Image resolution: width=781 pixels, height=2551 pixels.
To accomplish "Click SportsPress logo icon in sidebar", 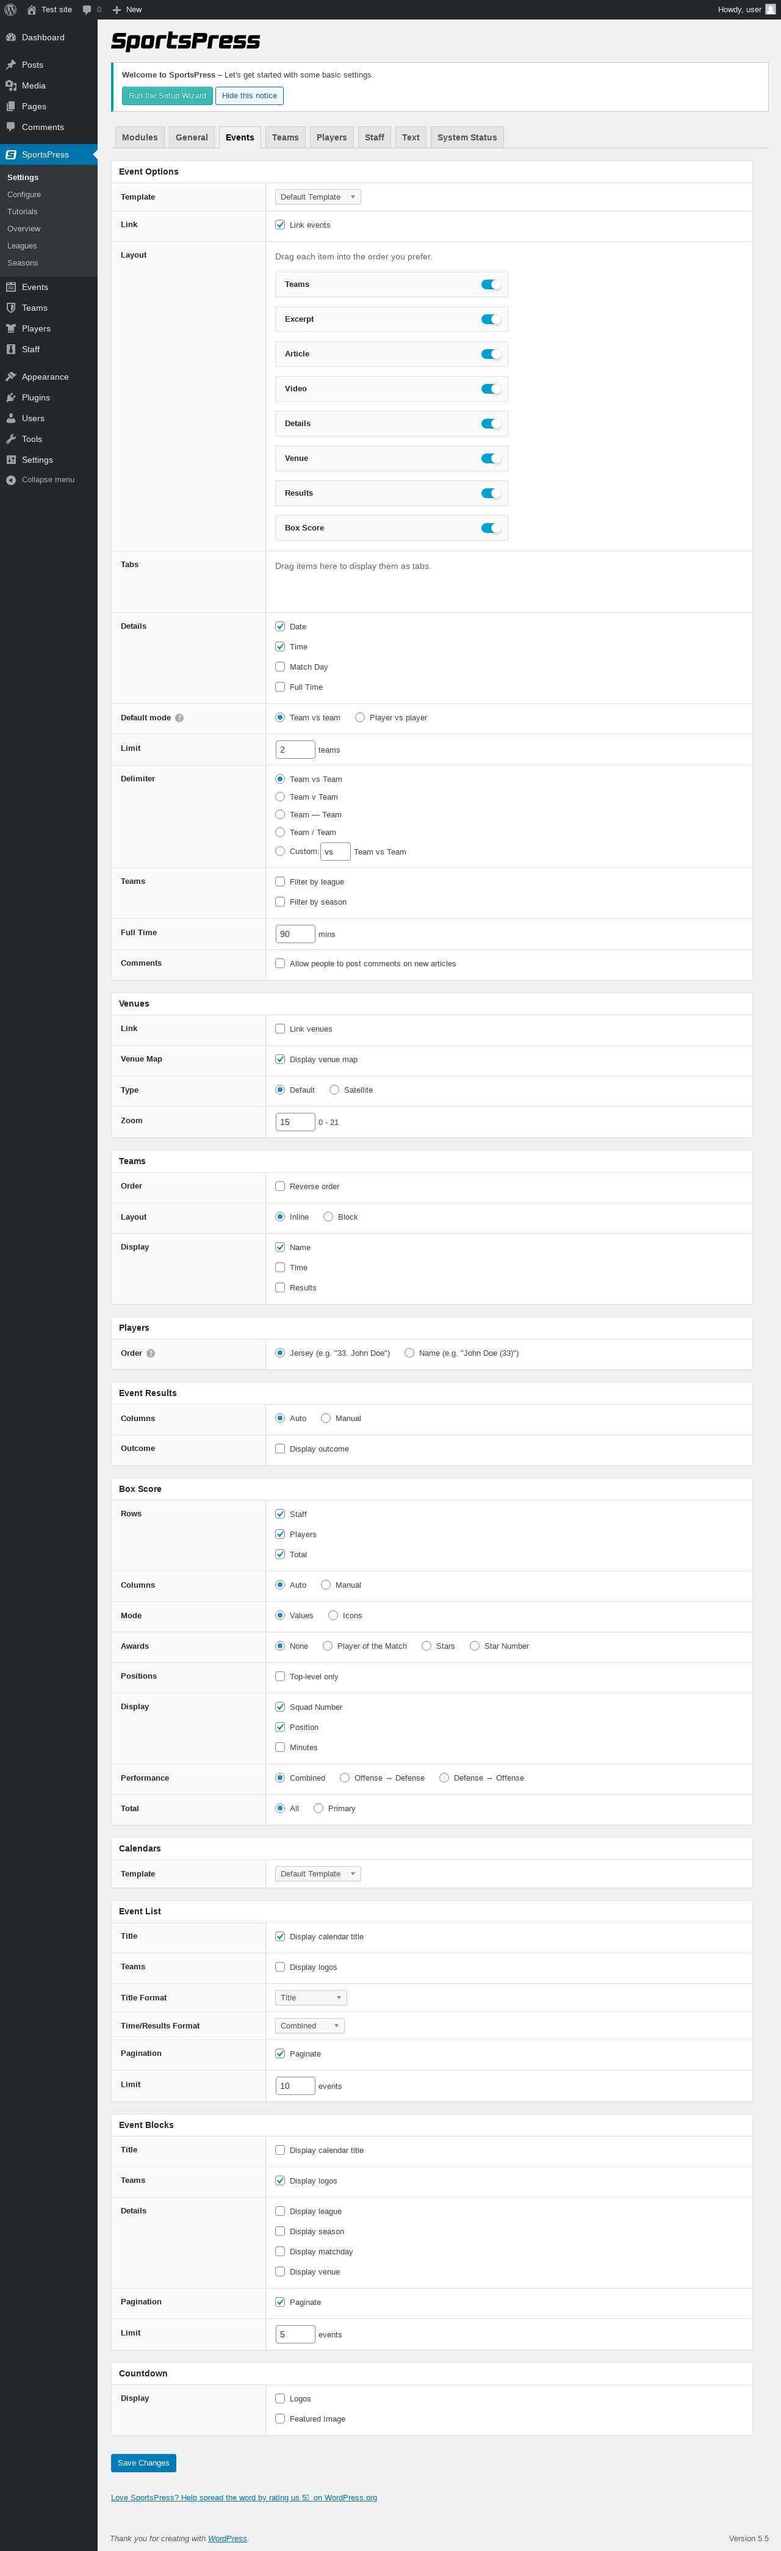I will coord(11,154).
